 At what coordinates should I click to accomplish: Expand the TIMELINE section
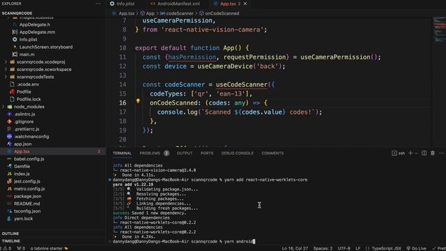point(11,241)
